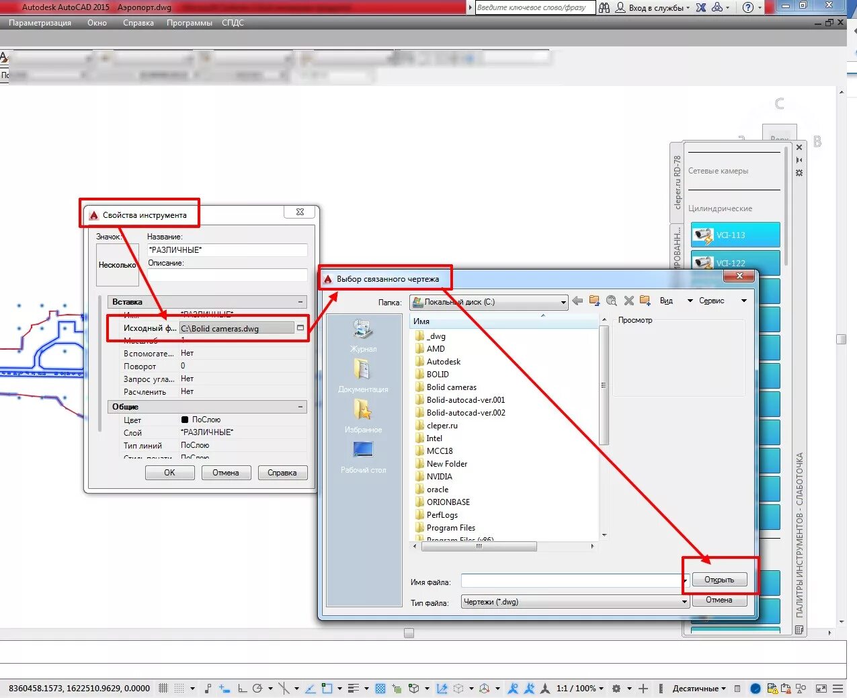Open the Окно menu
857x698 pixels.
[97, 23]
